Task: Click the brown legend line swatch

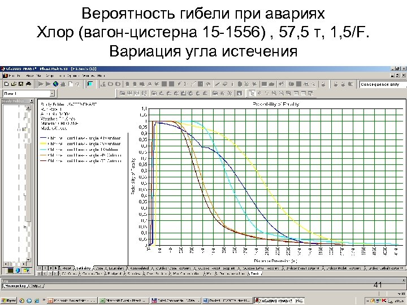Action: [43, 161]
